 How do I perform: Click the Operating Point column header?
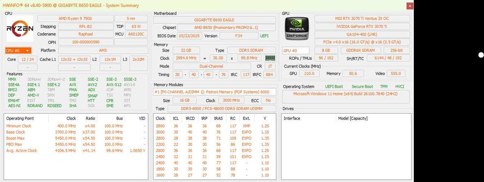pos(20,118)
